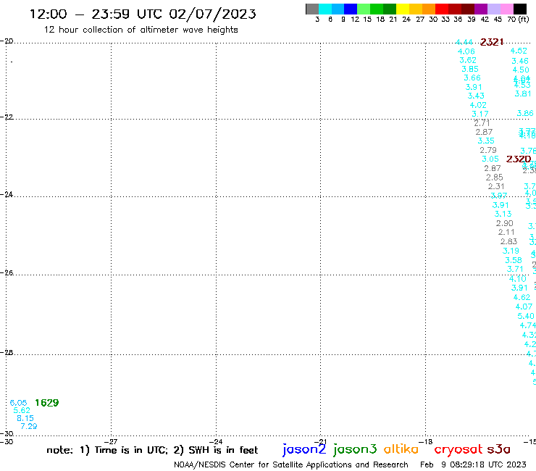Click the wave height value 3.66
The height and width of the screenshot is (471, 536).
click(472, 78)
